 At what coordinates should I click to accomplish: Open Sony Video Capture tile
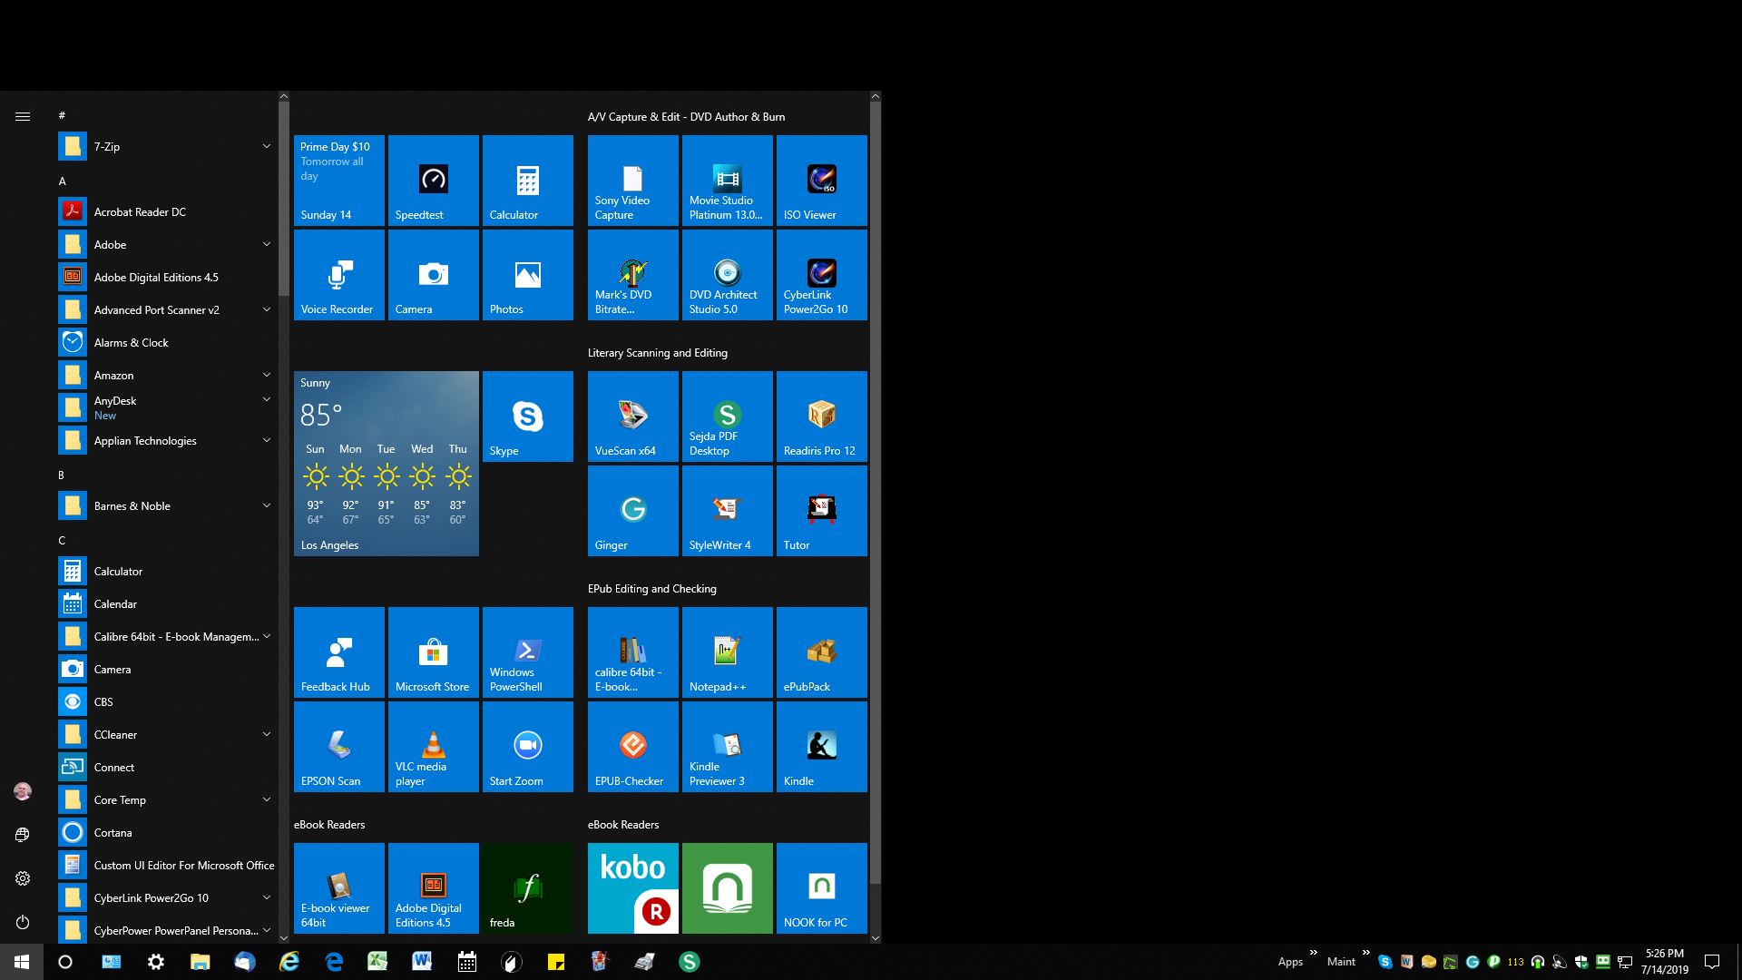632,181
